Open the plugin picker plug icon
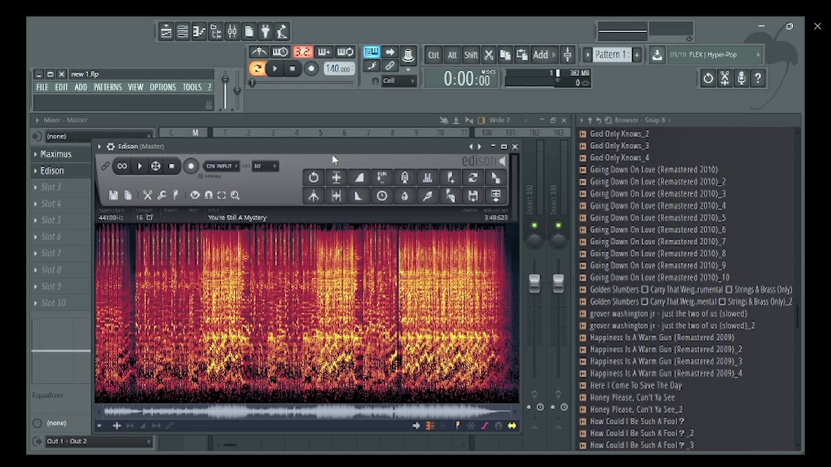Image resolution: width=831 pixels, height=467 pixels. (266, 32)
